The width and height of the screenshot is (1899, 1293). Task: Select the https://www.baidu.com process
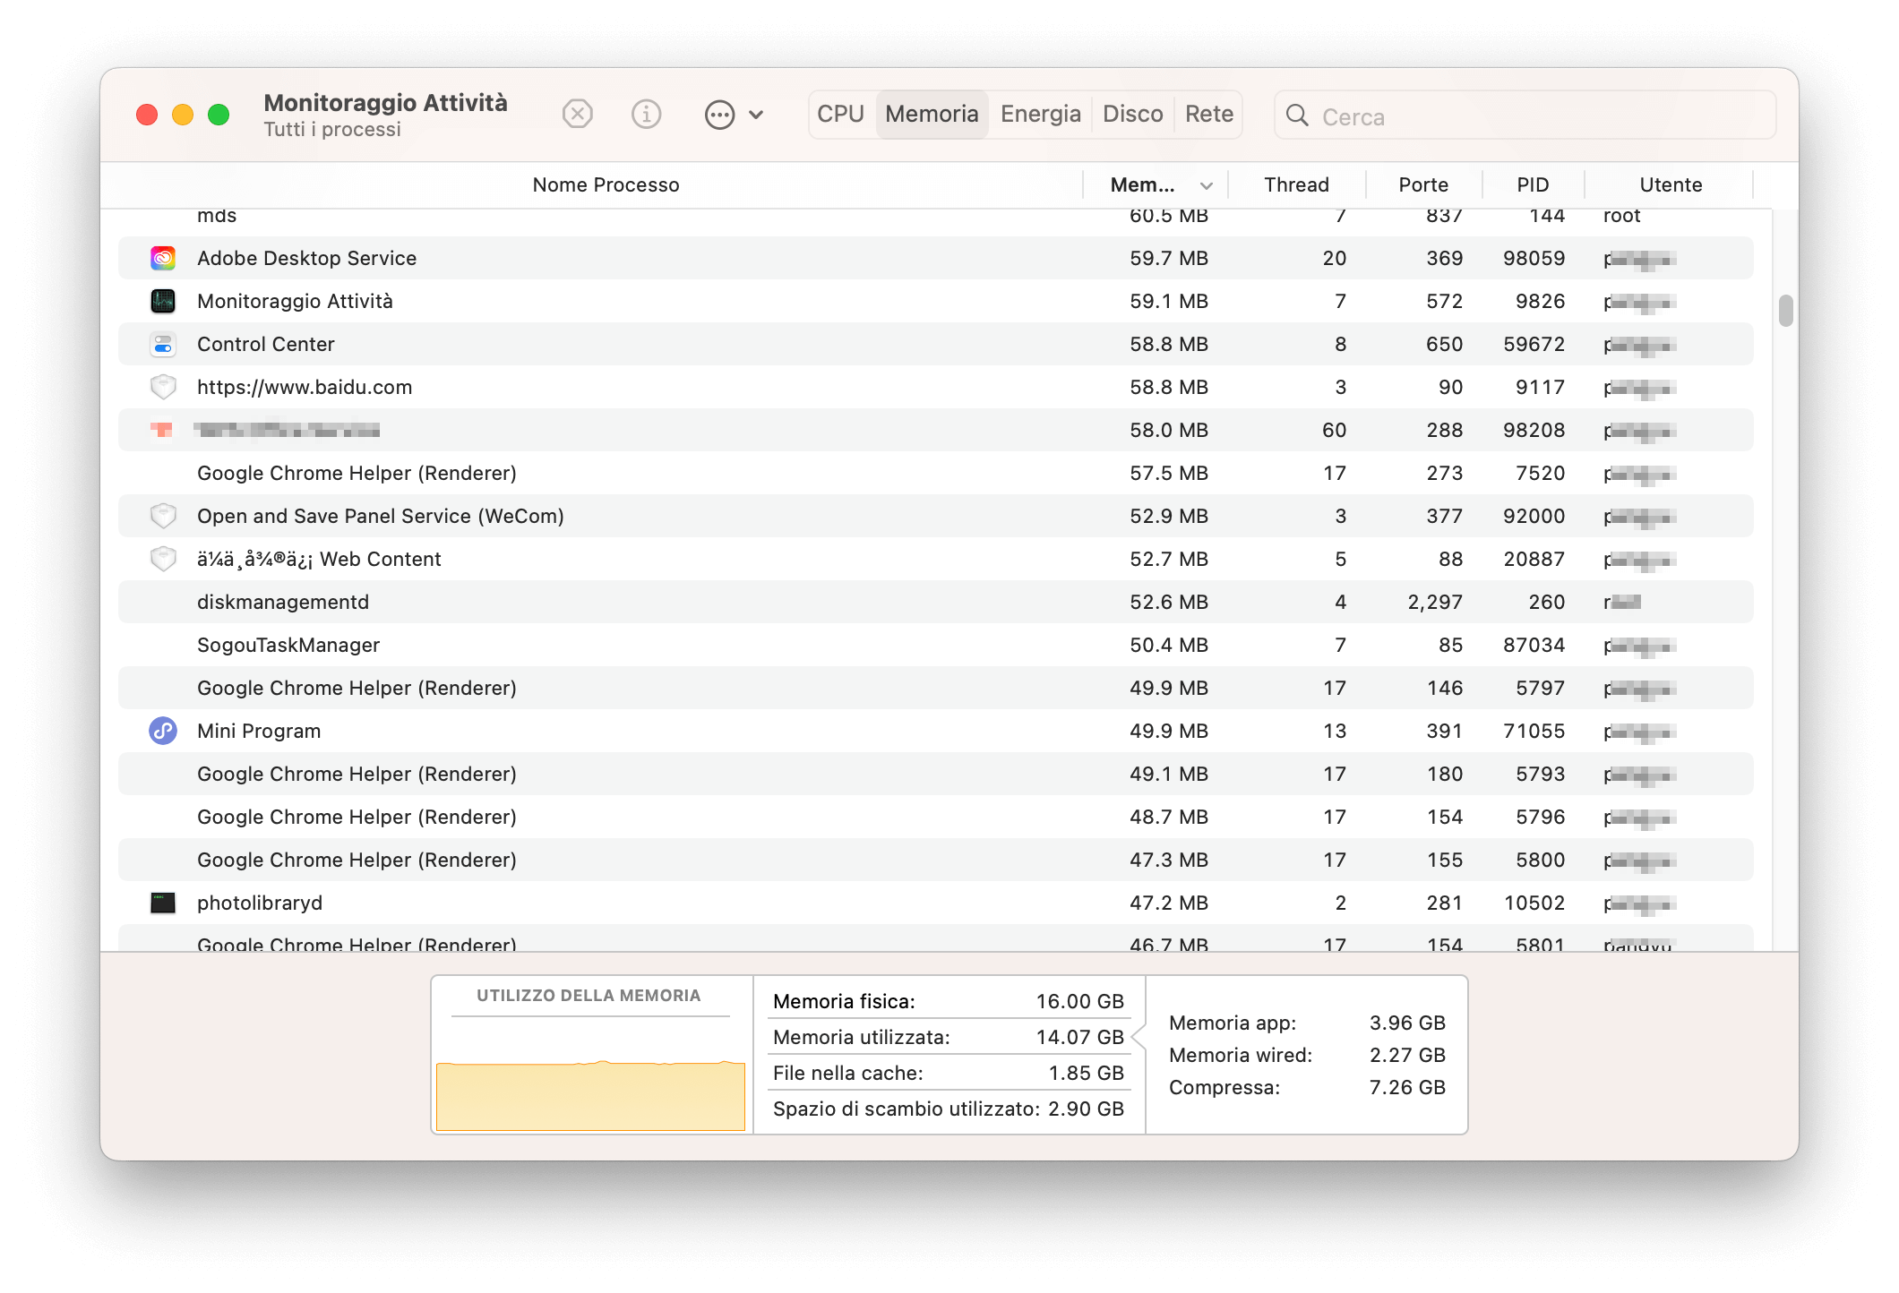pyautogui.click(x=935, y=387)
